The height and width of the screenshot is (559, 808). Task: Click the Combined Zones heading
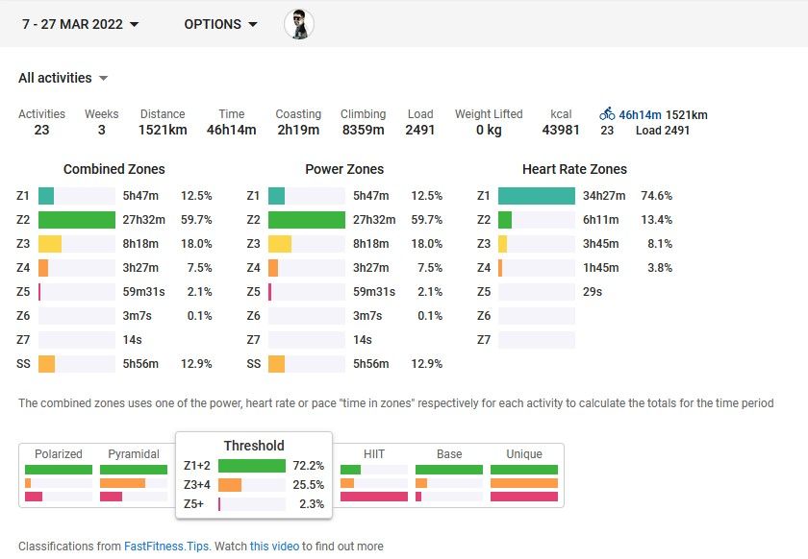(x=114, y=169)
